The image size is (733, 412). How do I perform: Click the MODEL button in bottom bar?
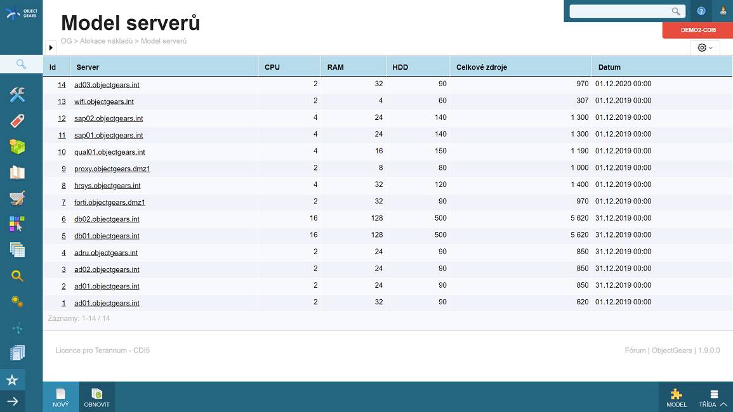(677, 399)
